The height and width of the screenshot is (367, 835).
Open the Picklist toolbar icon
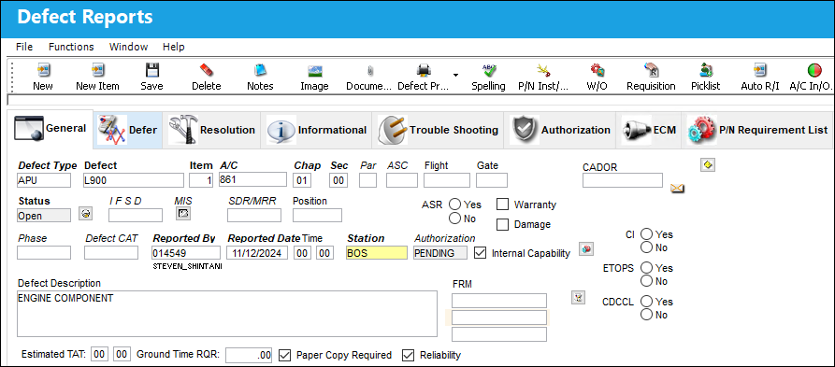(706, 70)
